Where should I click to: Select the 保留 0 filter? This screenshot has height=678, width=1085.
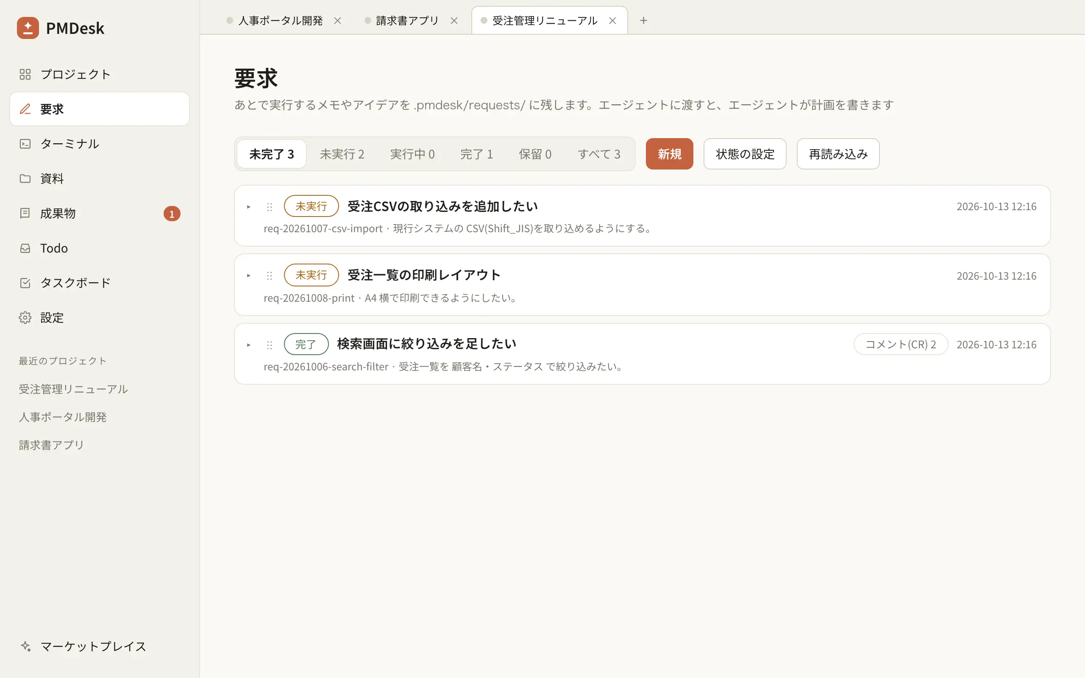[x=535, y=154]
